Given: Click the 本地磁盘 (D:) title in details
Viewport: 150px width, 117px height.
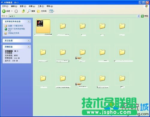Looking at the screenshot, I should [11, 51].
